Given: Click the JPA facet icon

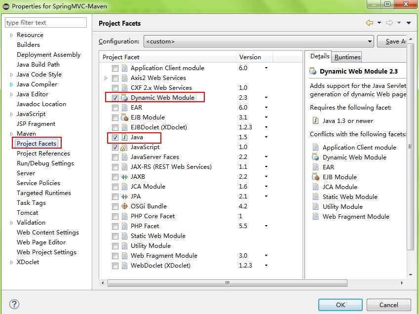Looking at the screenshot, I should pos(124,196).
